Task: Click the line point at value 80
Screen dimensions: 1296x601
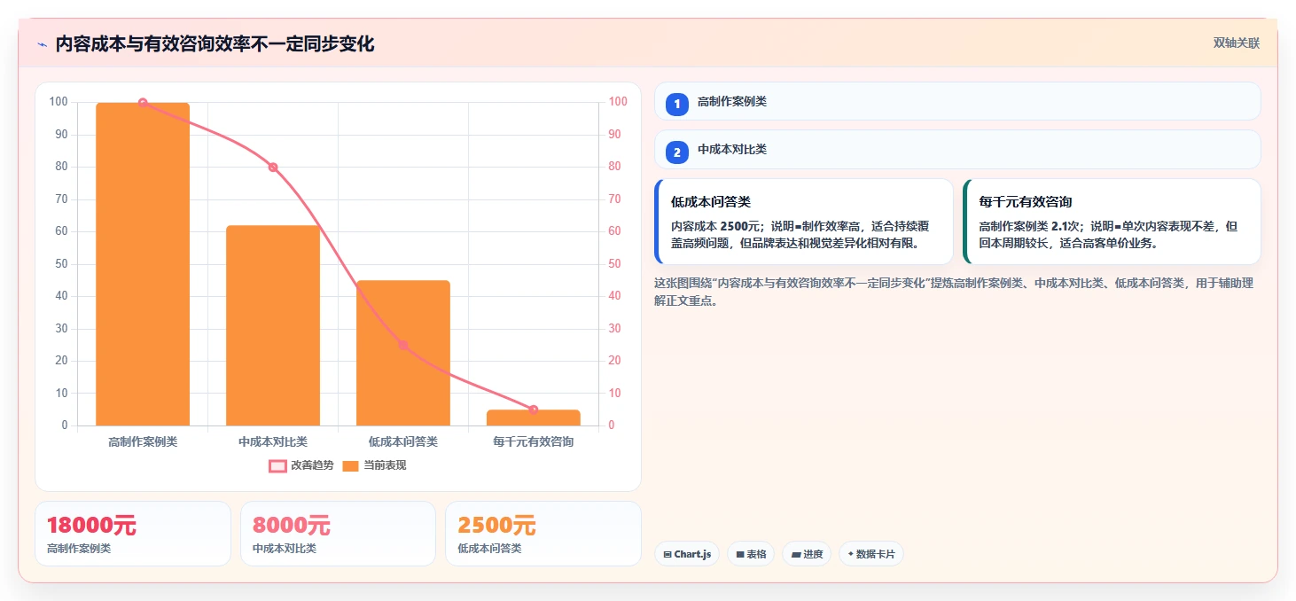Action: pos(273,168)
